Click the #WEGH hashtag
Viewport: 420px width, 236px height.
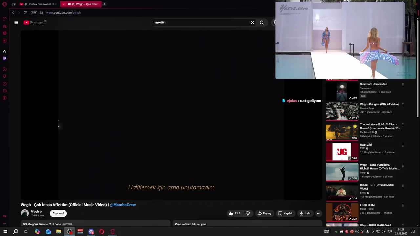pos(67,224)
